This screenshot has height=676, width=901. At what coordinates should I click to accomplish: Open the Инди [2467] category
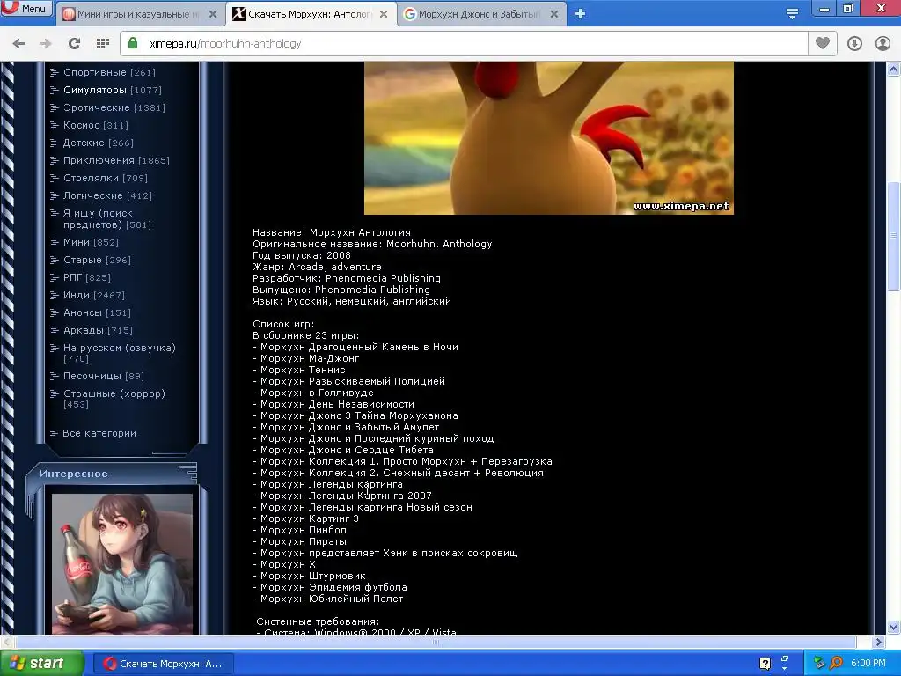(94, 295)
